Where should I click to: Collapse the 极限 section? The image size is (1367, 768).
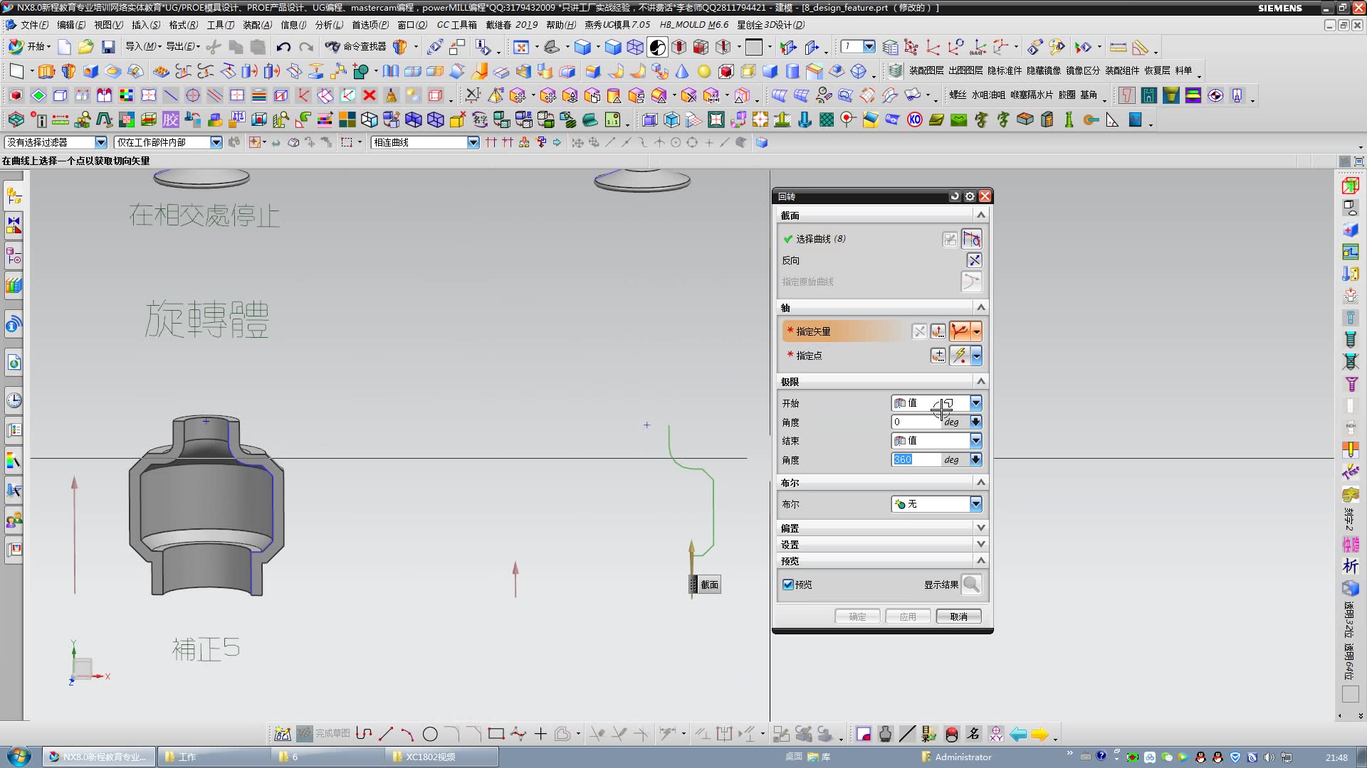[x=980, y=382]
